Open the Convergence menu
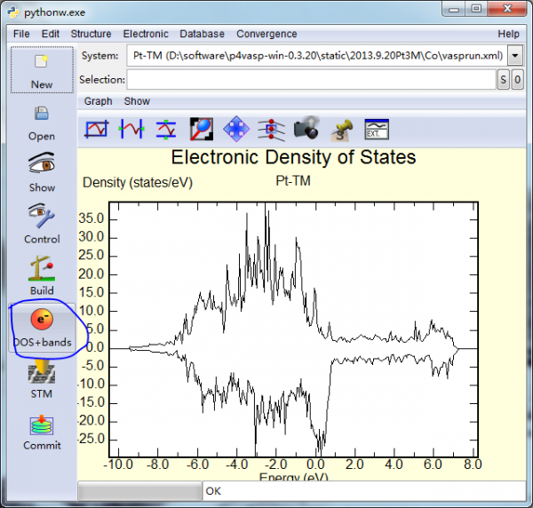This screenshot has width=533, height=508. (266, 34)
